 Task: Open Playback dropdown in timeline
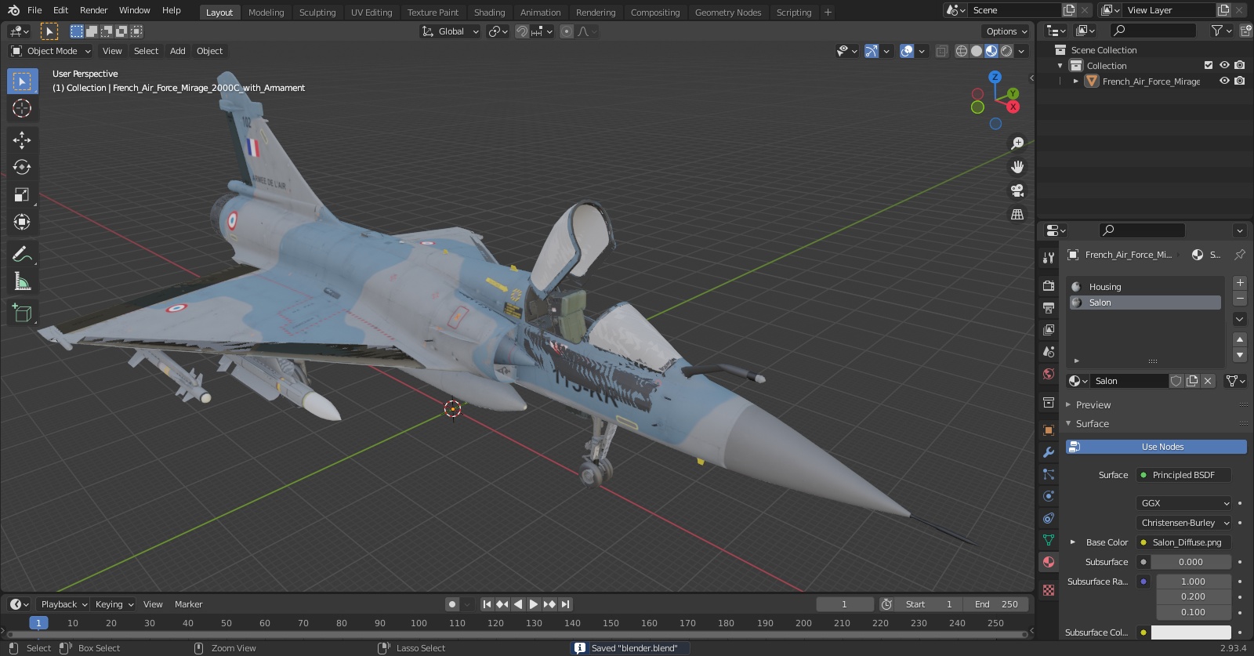tap(63, 604)
